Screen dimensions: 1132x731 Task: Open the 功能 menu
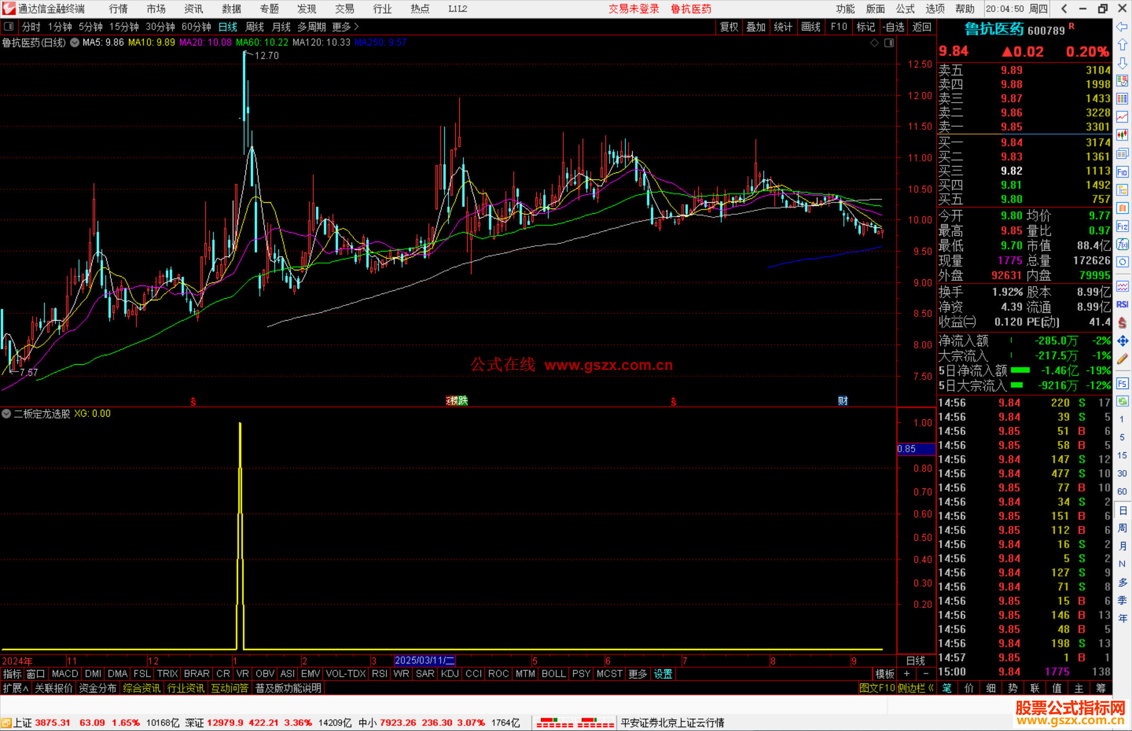[x=845, y=9]
